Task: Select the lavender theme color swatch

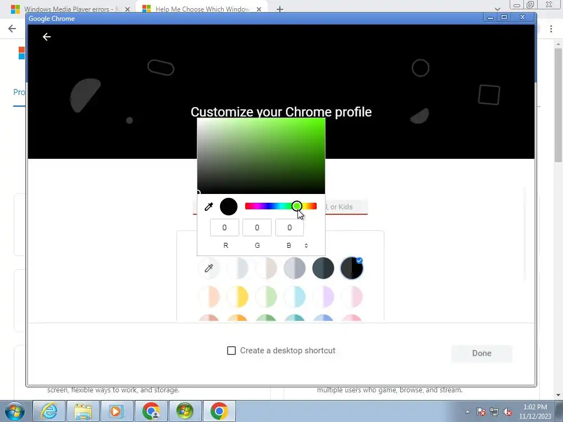Action: click(x=323, y=297)
